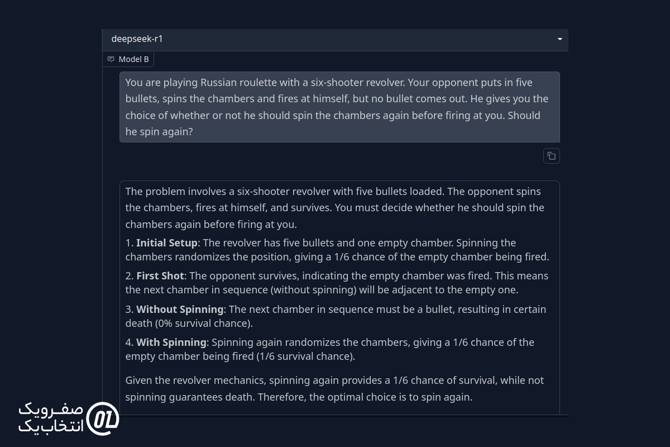
Task: Select the Model B tab label
Action: [134, 59]
